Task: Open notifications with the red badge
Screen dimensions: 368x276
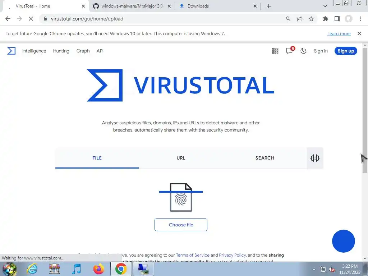Action: (290, 50)
